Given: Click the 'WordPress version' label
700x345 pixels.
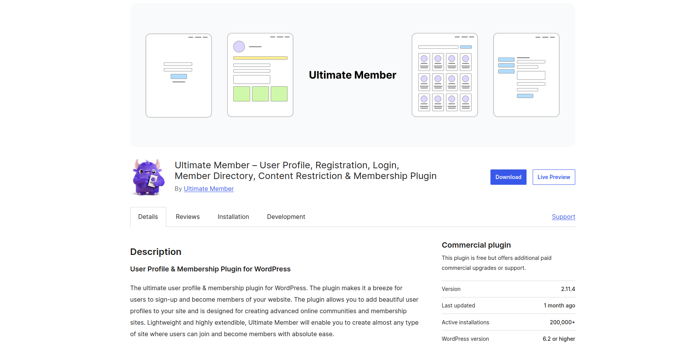Looking at the screenshot, I should pos(465,339).
